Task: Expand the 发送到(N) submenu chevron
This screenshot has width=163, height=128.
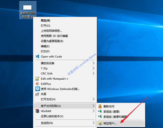Action: [x=93, y=123]
